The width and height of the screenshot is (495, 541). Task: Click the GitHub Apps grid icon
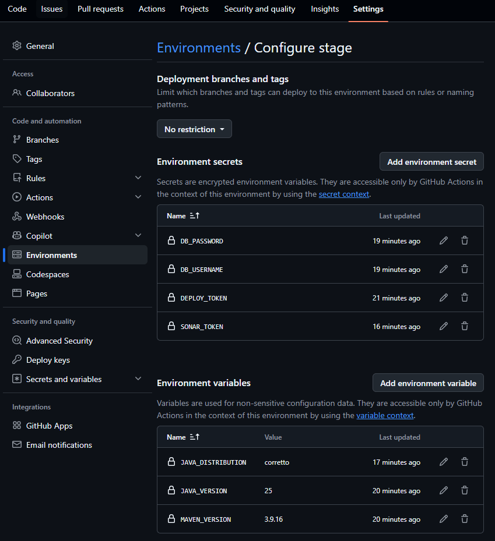[x=16, y=426]
